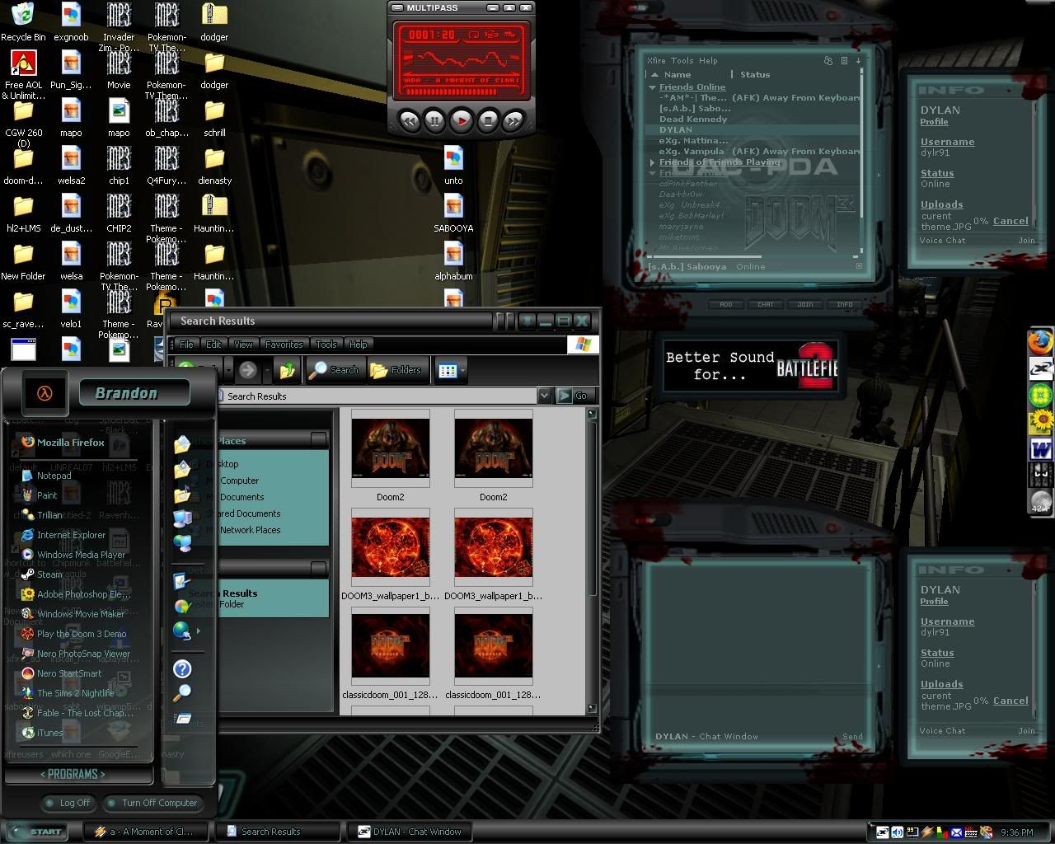Launch Mozilla Firefox from Start menu

click(63, 442)
